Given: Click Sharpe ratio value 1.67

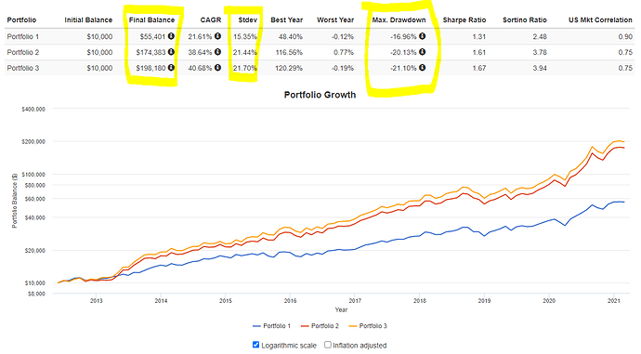Looking at the screenshot, I should pos(479,68).
